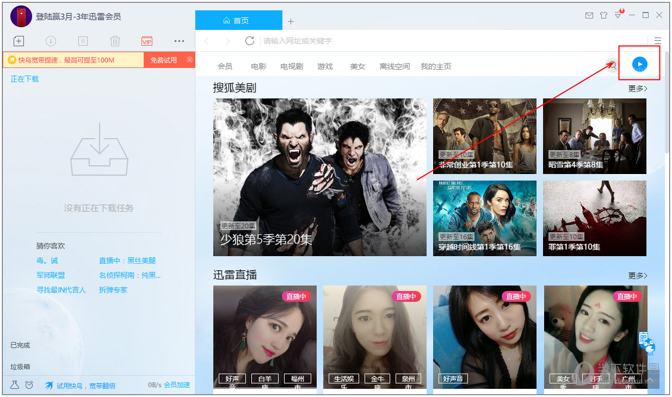672x397 pixels.
Task: Expand 更多 next to 搜狐美剧
Action: coord(638,89)
